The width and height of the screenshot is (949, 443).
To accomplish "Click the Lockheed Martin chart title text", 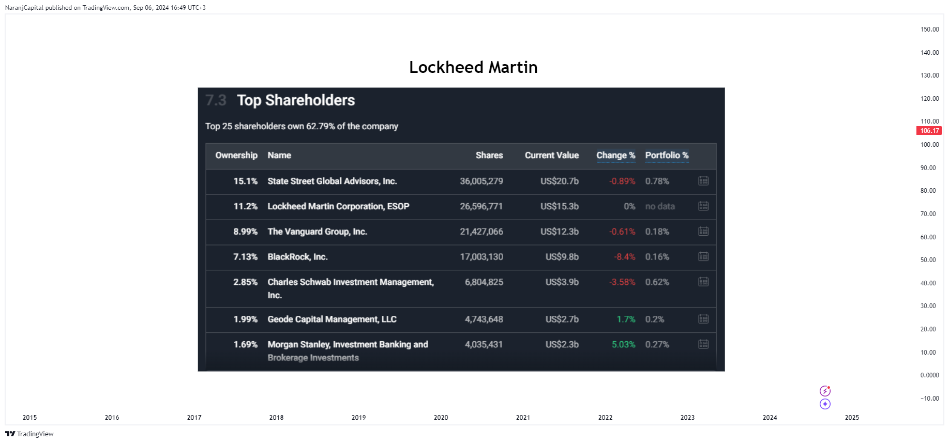I will [x=473, y=67].
